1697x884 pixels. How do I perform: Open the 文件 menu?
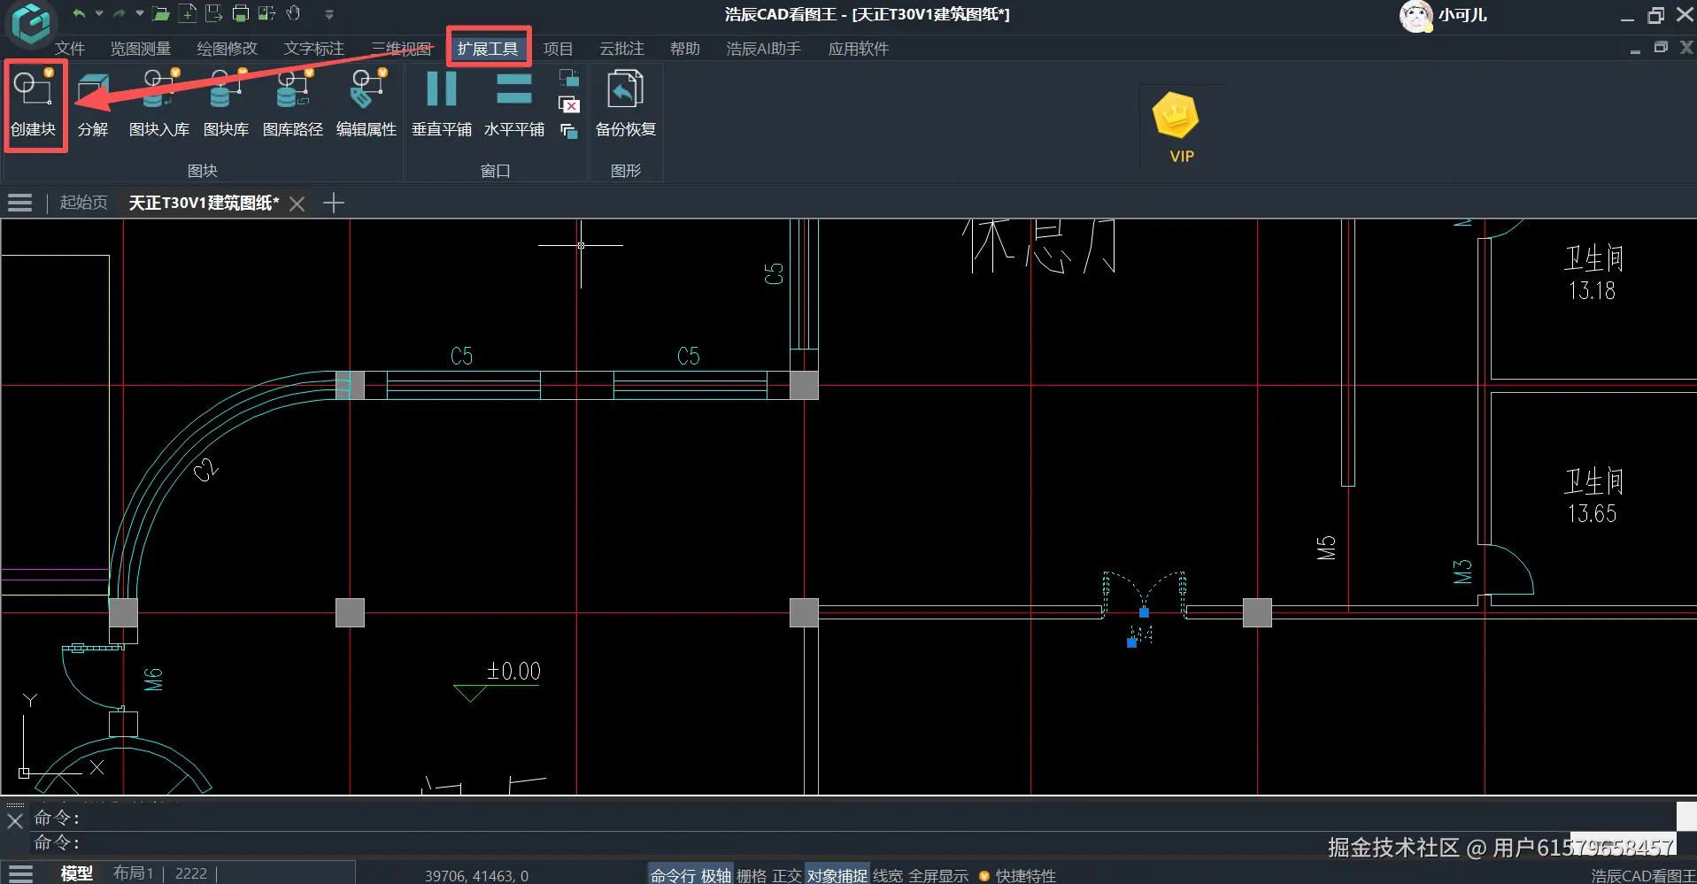(x=70, y=49)
